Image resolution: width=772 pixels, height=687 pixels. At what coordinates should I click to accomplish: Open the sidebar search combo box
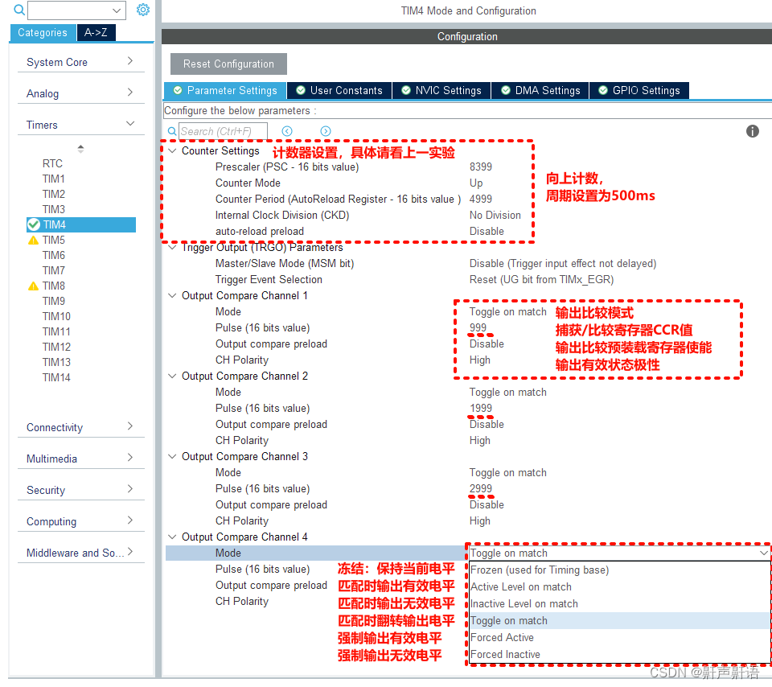coord(77,10)
